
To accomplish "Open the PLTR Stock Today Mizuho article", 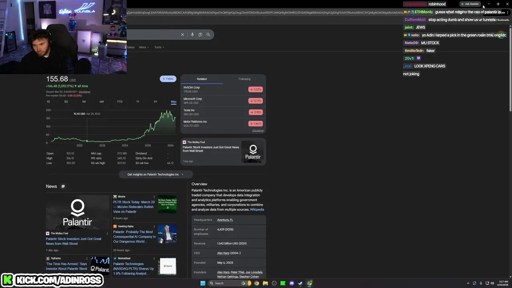I will point(134,207).
